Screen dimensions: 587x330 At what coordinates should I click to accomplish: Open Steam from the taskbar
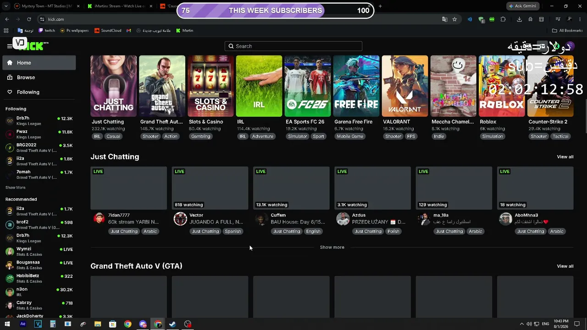pyautogui.click(x=172, y=324)
